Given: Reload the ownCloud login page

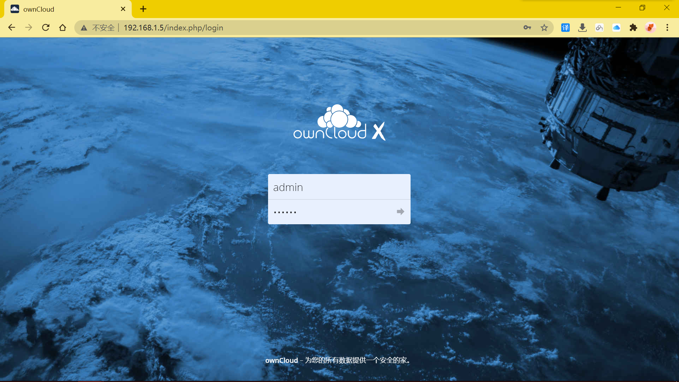Looking at the screenshot, I should [46, 28].
